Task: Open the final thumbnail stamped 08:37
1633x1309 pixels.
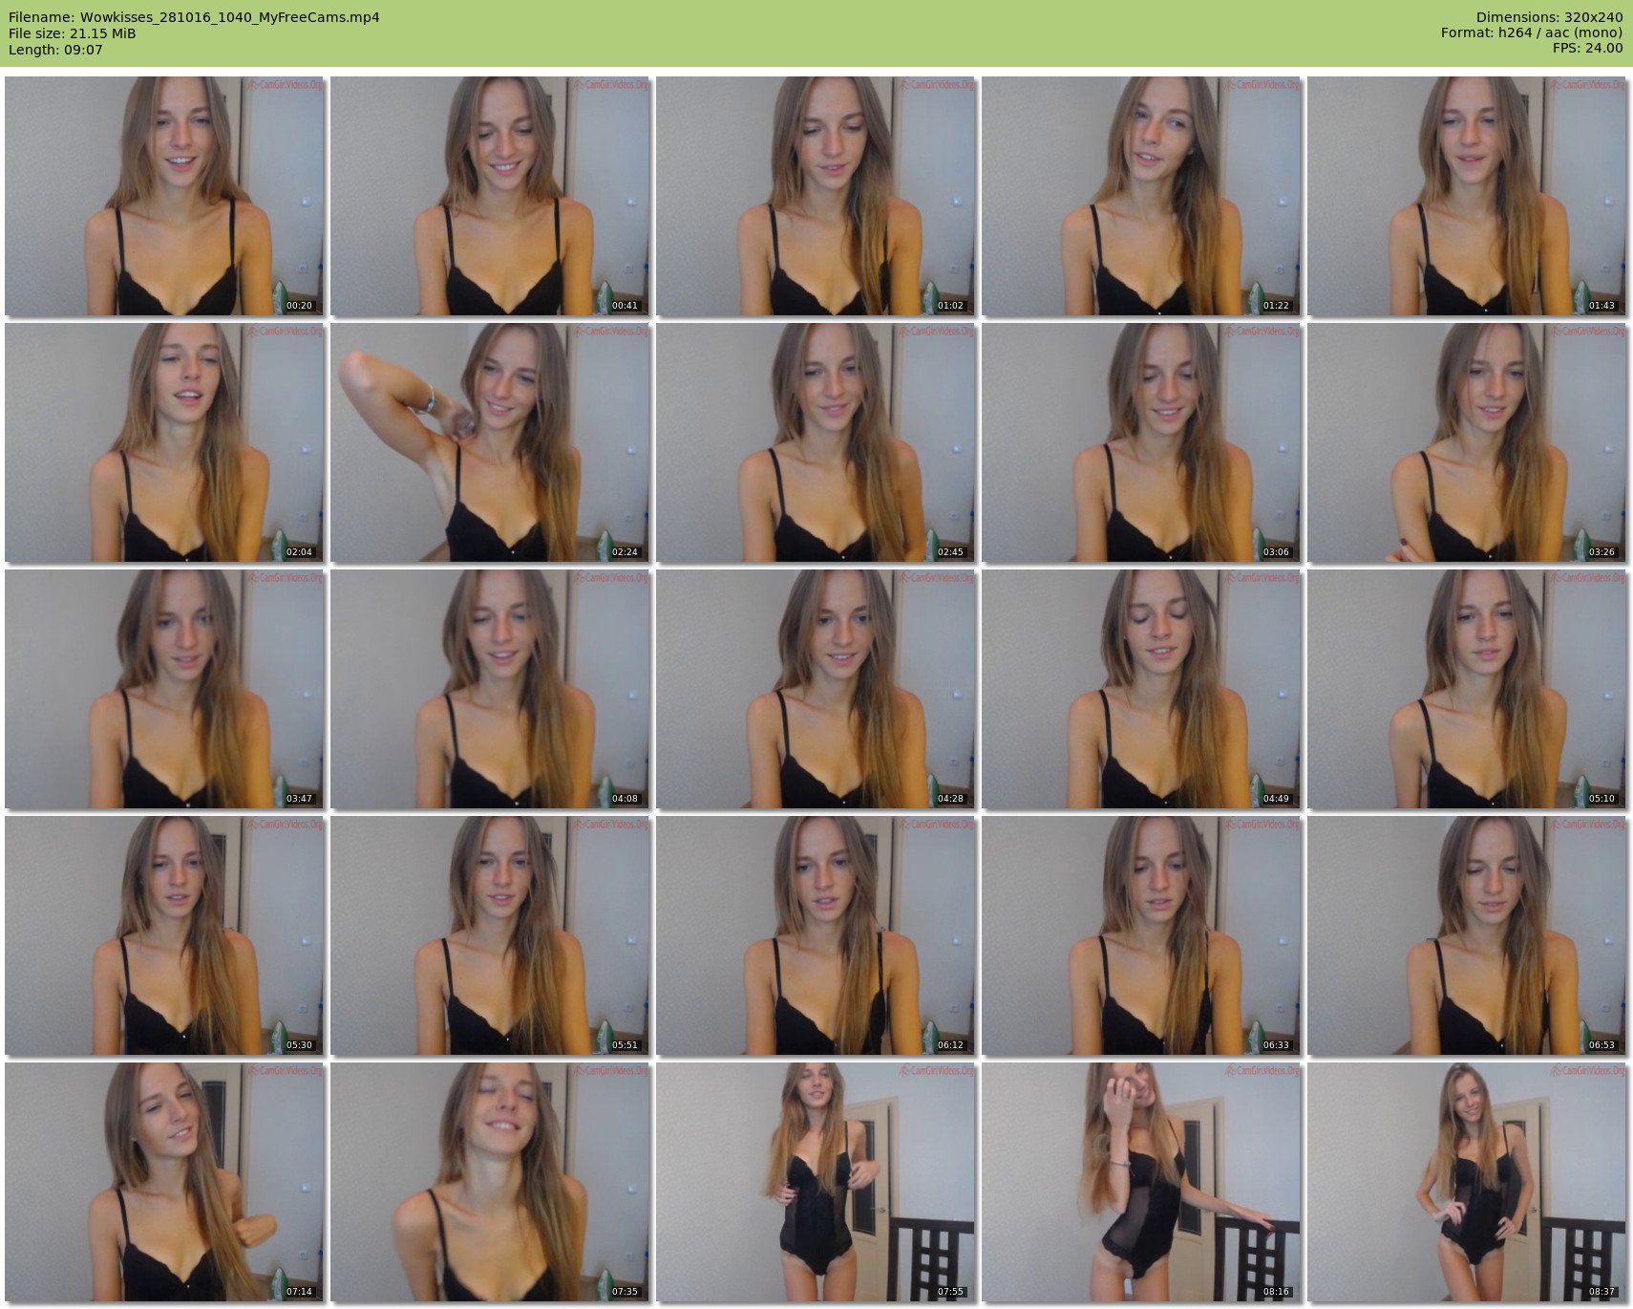Action: coord(1467,1182)
